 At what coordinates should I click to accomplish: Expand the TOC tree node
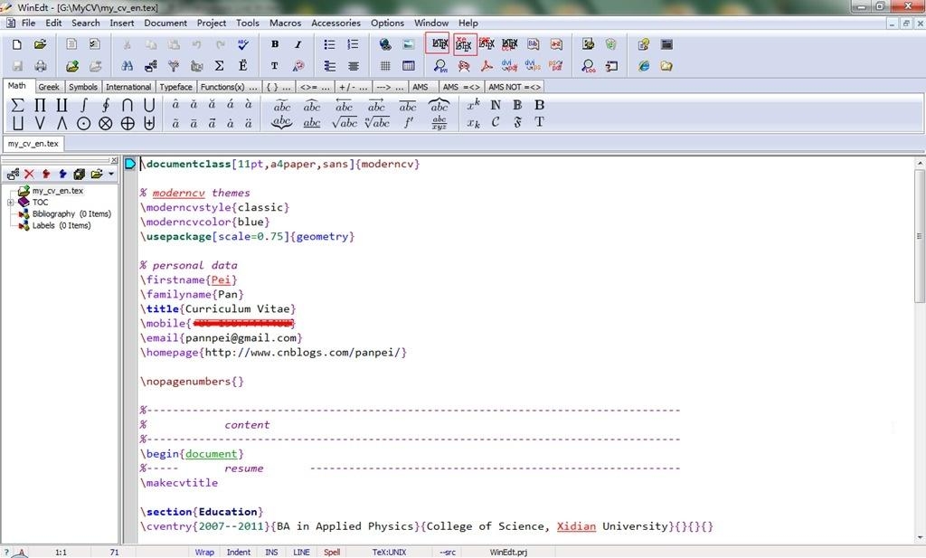click(10, 203)
